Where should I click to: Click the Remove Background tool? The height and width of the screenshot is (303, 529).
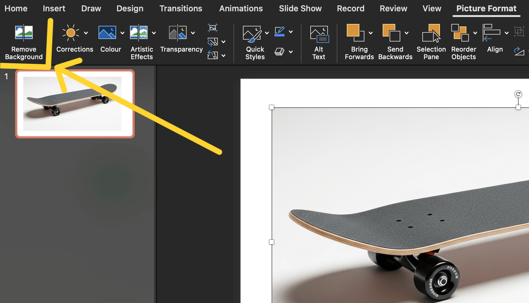(x=24, y=41)
